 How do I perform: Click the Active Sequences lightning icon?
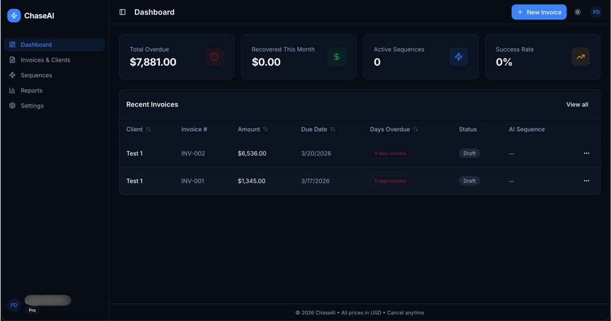tap(459, 57)
